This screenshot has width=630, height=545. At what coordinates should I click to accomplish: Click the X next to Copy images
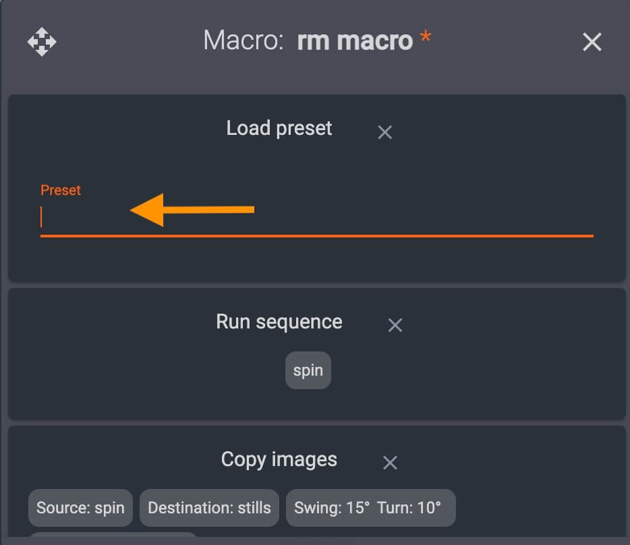point(390,463)
